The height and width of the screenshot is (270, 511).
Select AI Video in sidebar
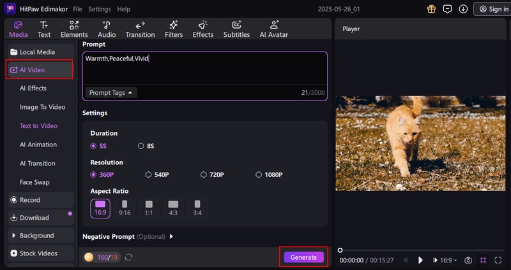point(40,69)
